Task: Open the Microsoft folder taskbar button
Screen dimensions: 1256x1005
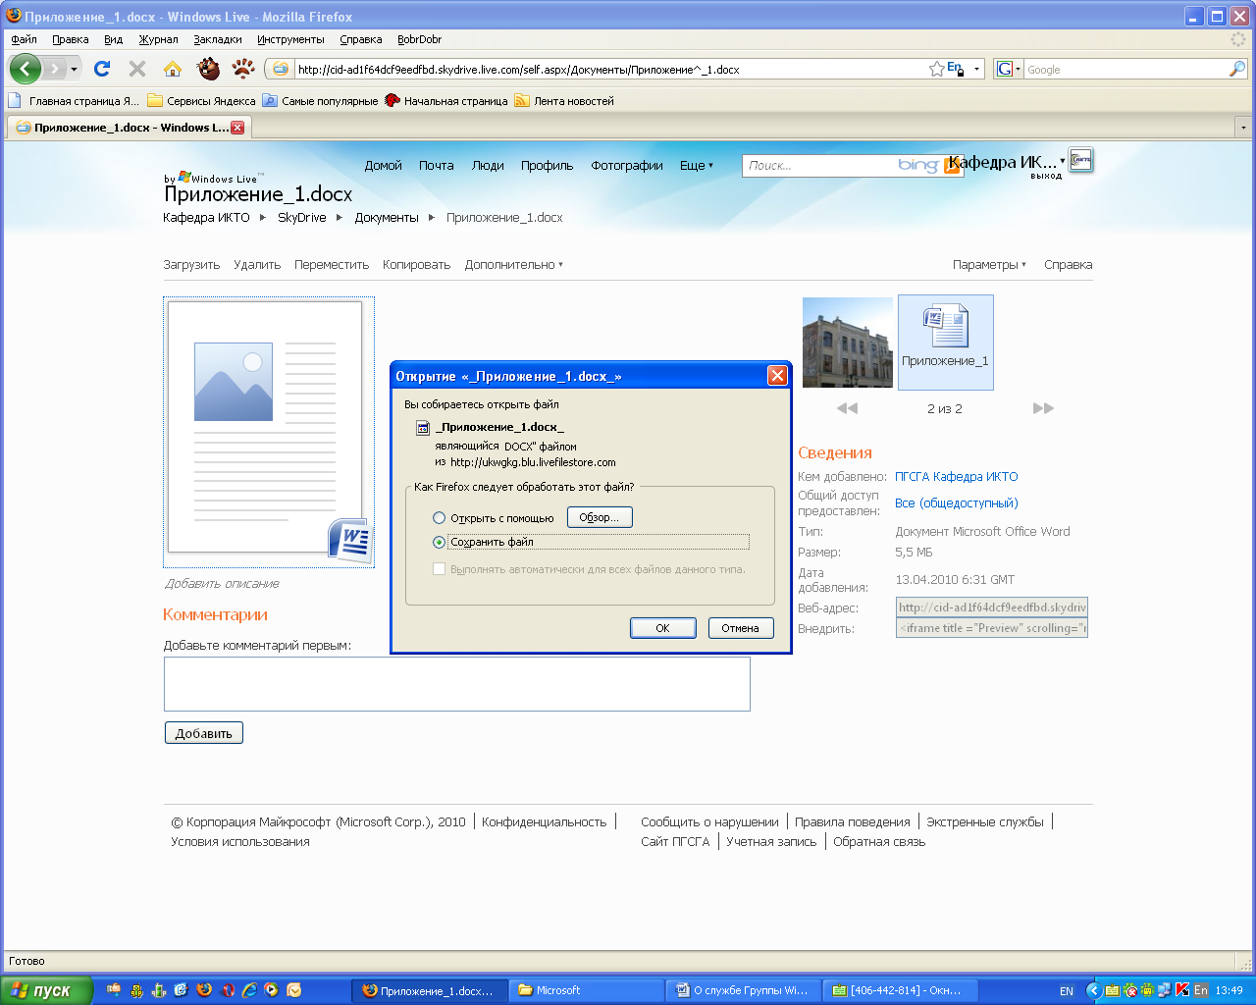Action: click(x=587, y=990)
